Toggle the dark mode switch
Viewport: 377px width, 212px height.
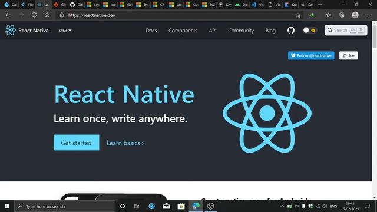(x=309, y=30)
